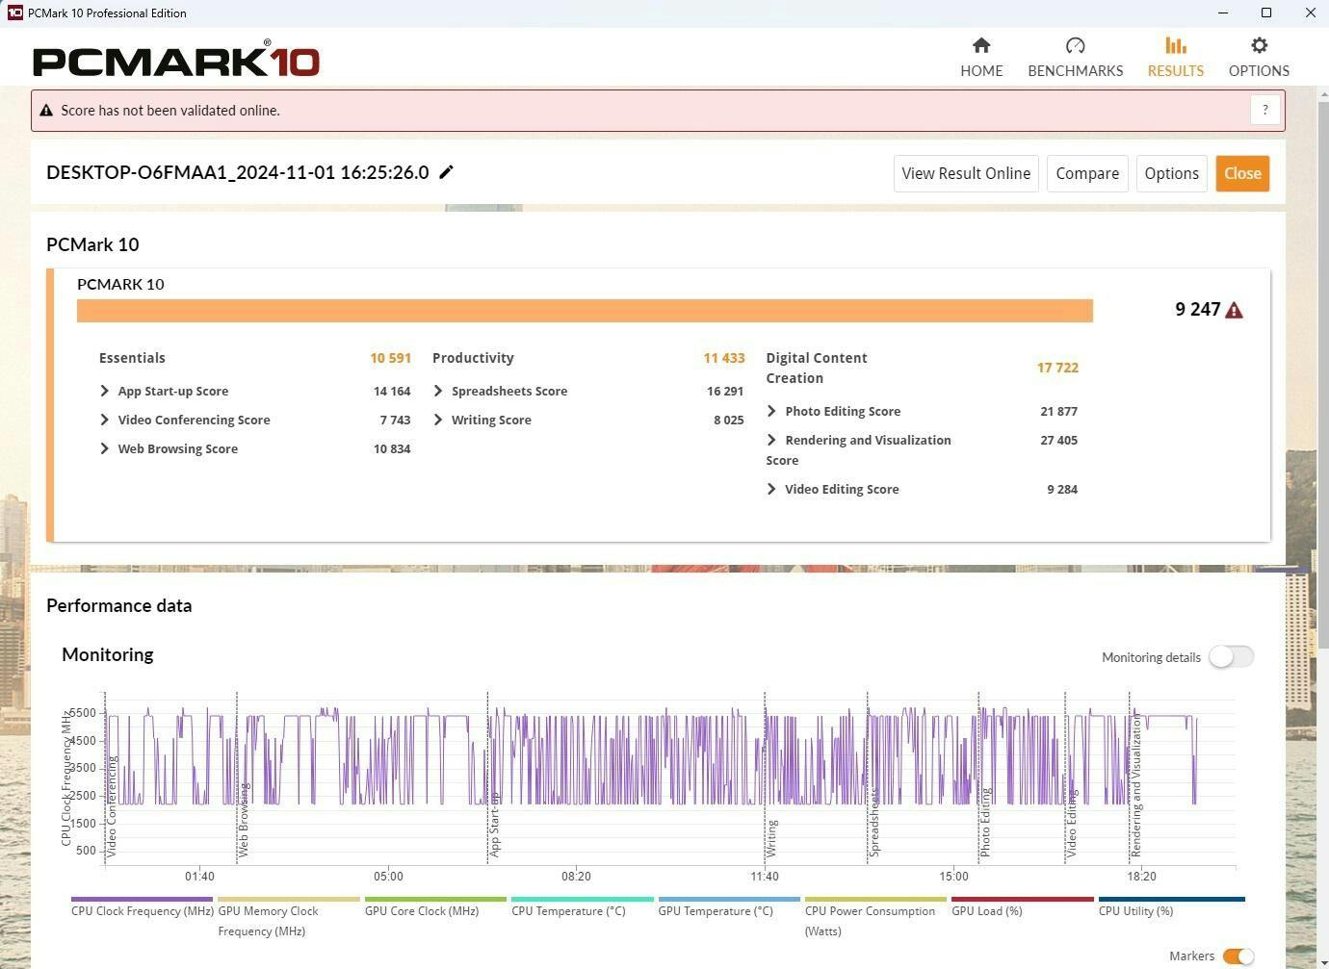Click the Digital Content Creation score 17 722
This screenshot has height=969, width=1329.
pos(1057,368)
